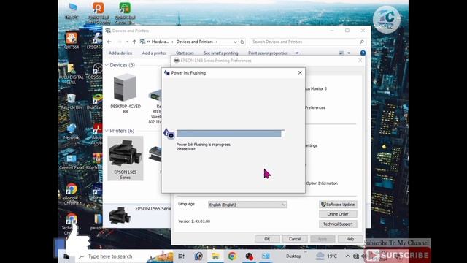Open Chrome from the taskbar
Image resolution: width=467 pixels, height=263 pixels.
(232, 256)
